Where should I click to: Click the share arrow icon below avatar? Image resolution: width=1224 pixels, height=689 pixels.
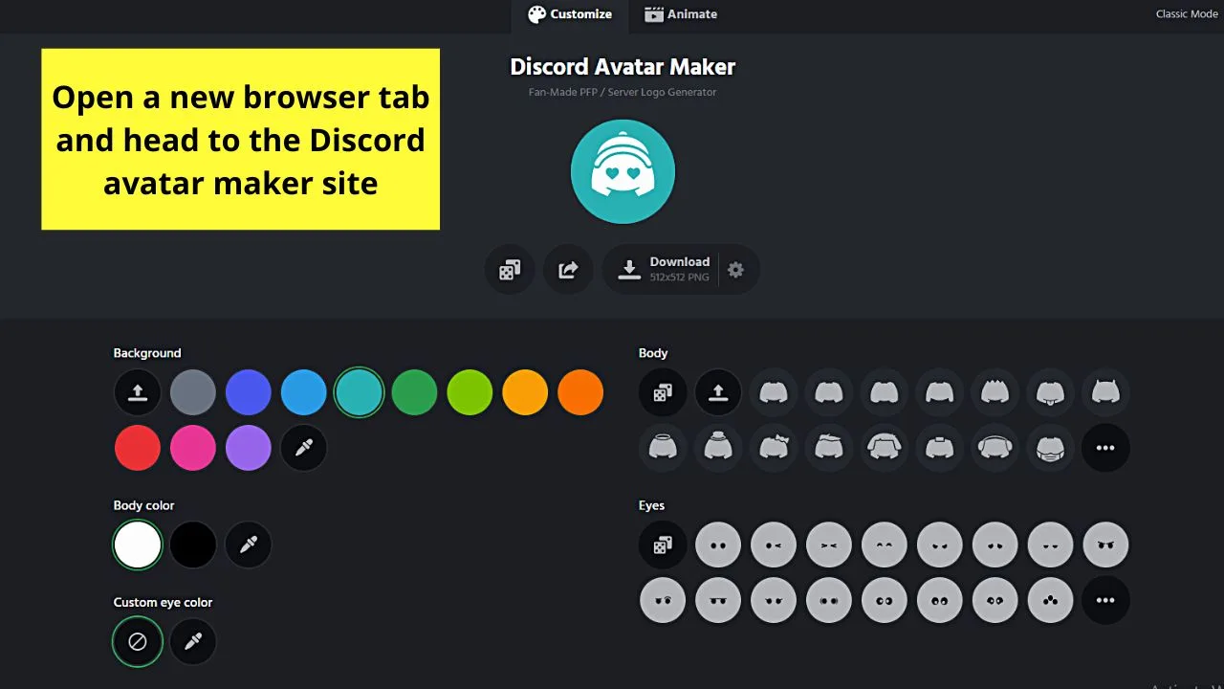click(568, 270)
